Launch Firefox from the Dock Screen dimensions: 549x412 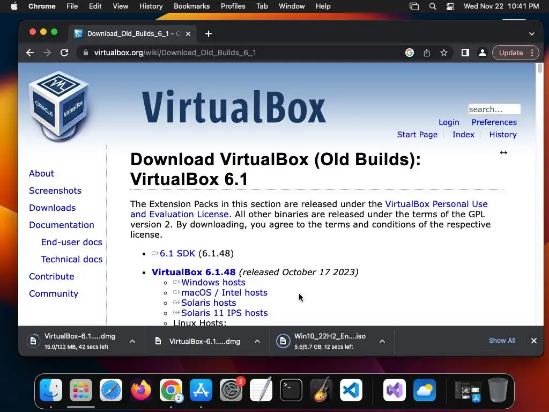pos(141,390)
